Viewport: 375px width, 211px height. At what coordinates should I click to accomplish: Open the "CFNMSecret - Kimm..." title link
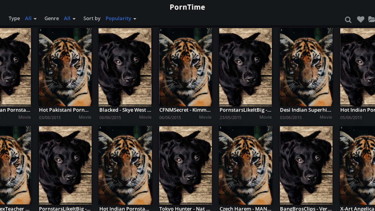185,110
